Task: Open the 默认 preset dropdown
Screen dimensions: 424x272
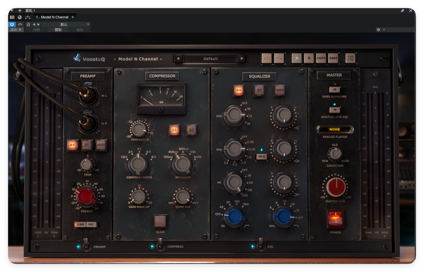Action: (66, 24)
